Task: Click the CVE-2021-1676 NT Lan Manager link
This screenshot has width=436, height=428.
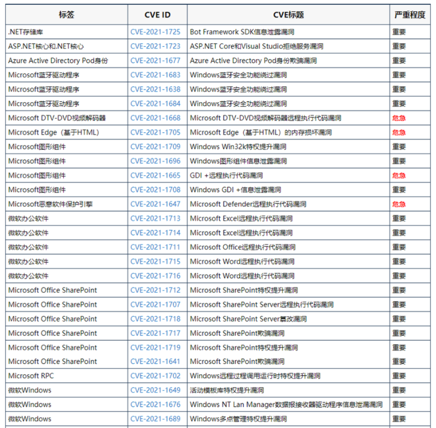Action: click(155, 405)
